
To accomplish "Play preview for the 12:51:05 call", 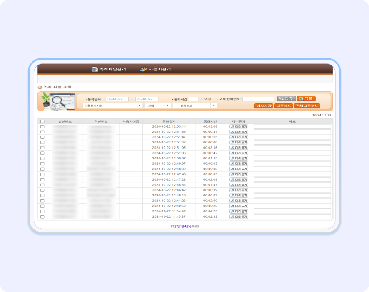I will tap(239, 148).
